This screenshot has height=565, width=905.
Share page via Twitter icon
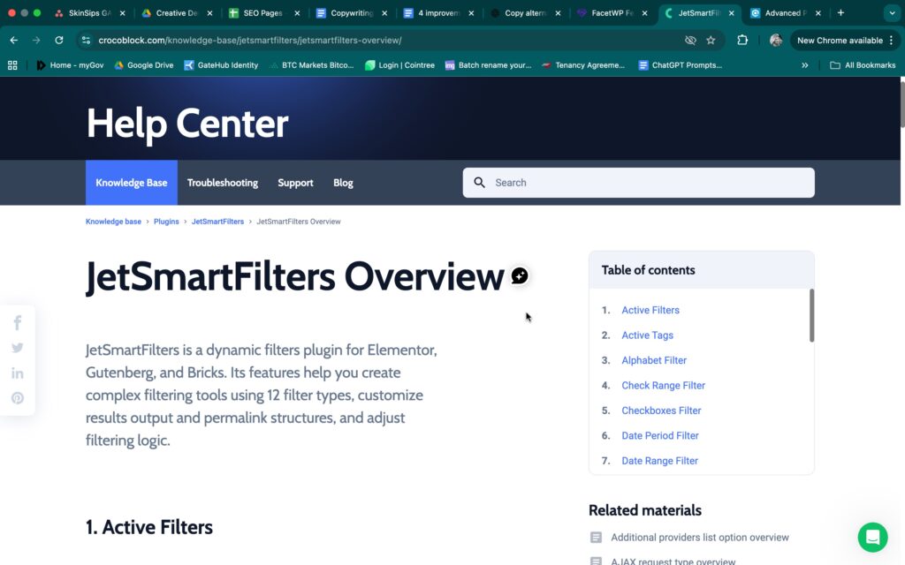click(18, 348)
